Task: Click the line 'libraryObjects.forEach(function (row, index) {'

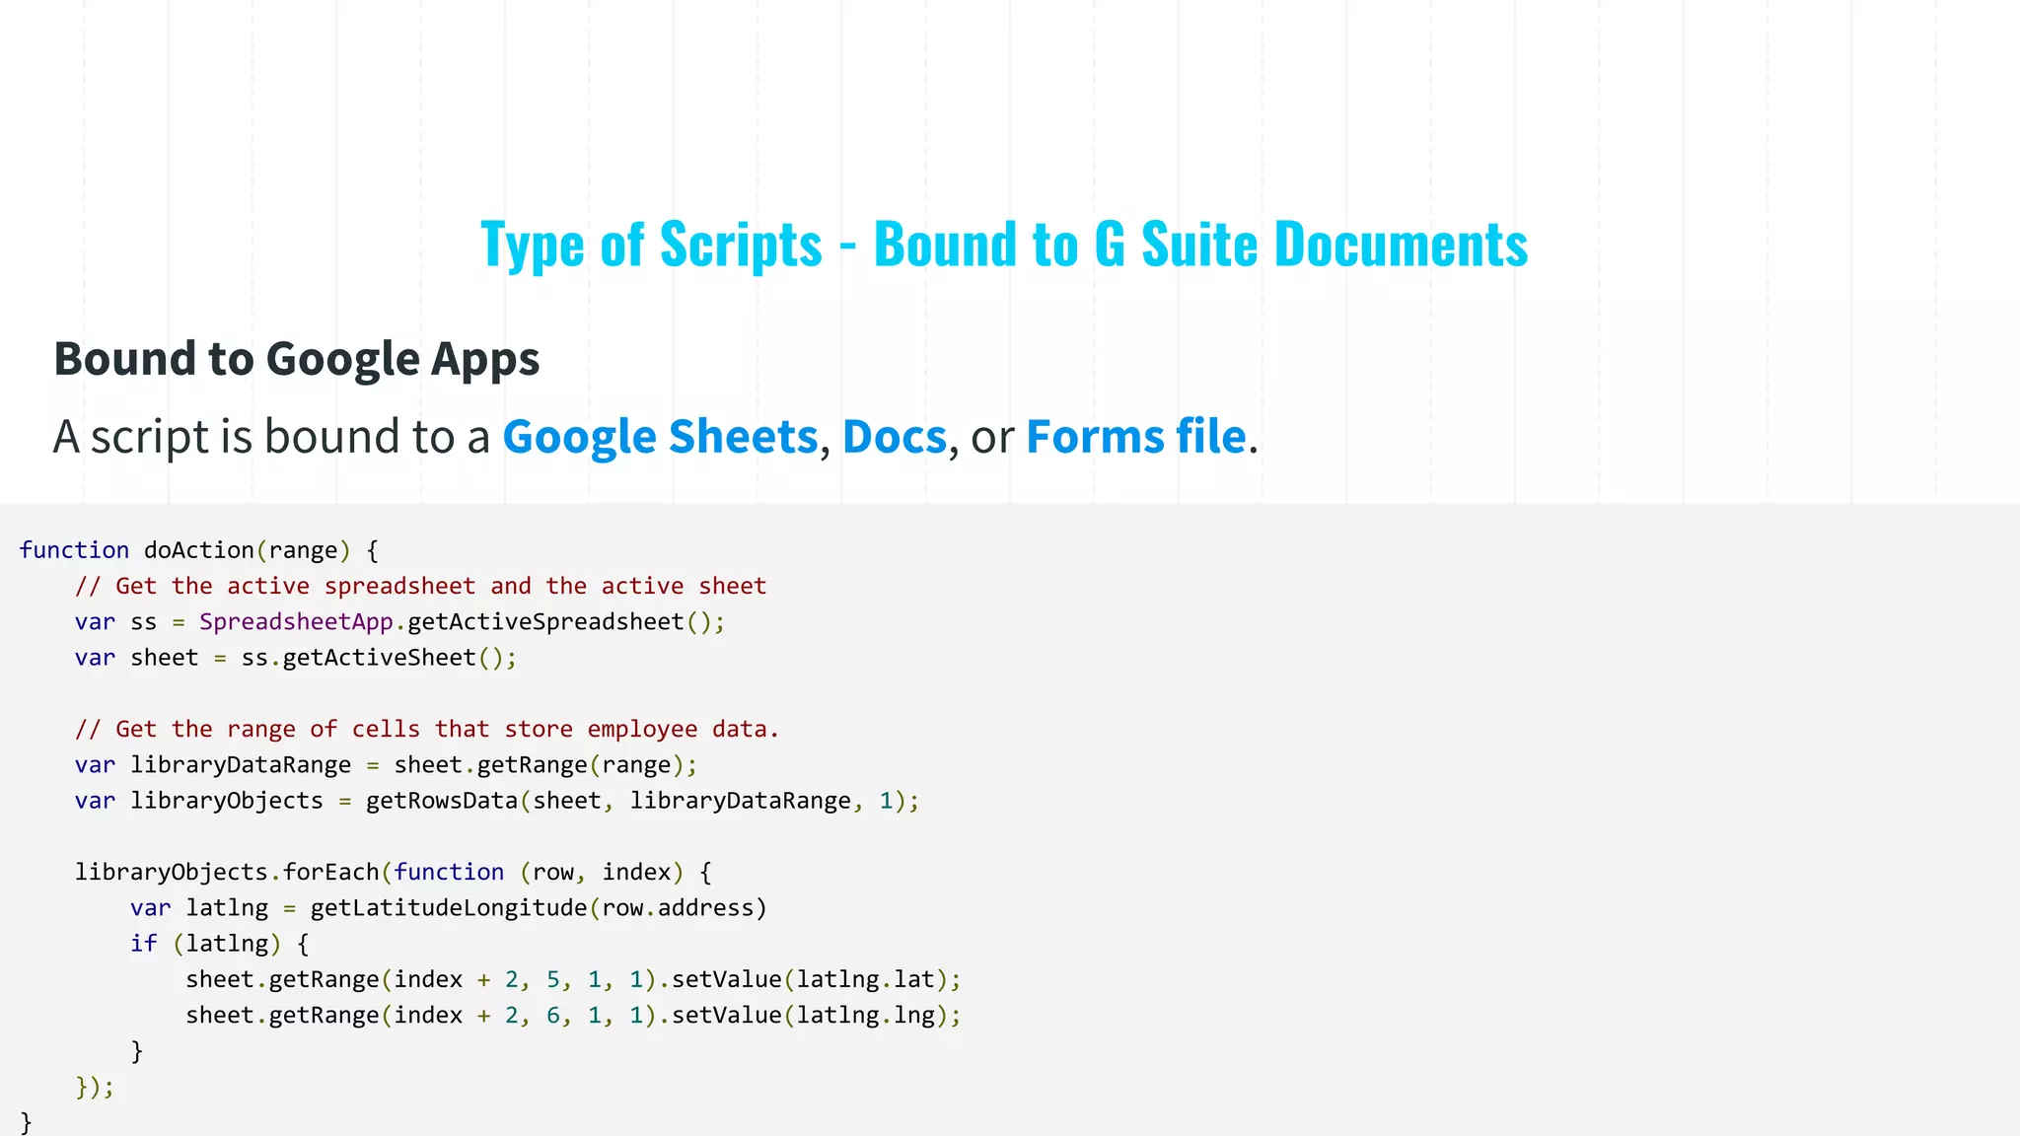Action: coord(394,873)
